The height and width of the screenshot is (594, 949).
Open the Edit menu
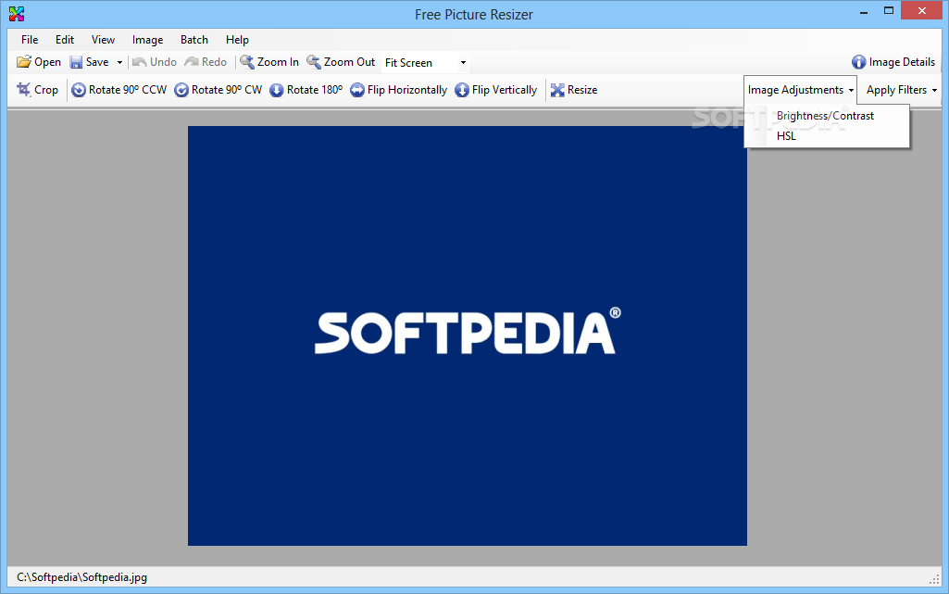(65, 39)
